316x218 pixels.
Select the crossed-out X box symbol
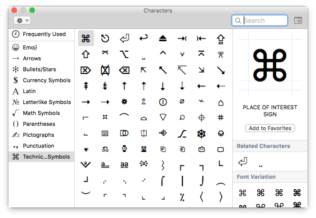[x=105, y=70]
